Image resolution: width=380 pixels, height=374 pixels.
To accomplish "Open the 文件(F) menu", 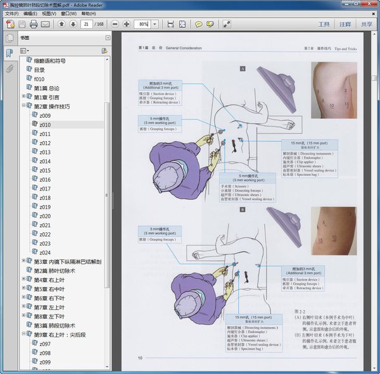I will (x=11, y=13).
